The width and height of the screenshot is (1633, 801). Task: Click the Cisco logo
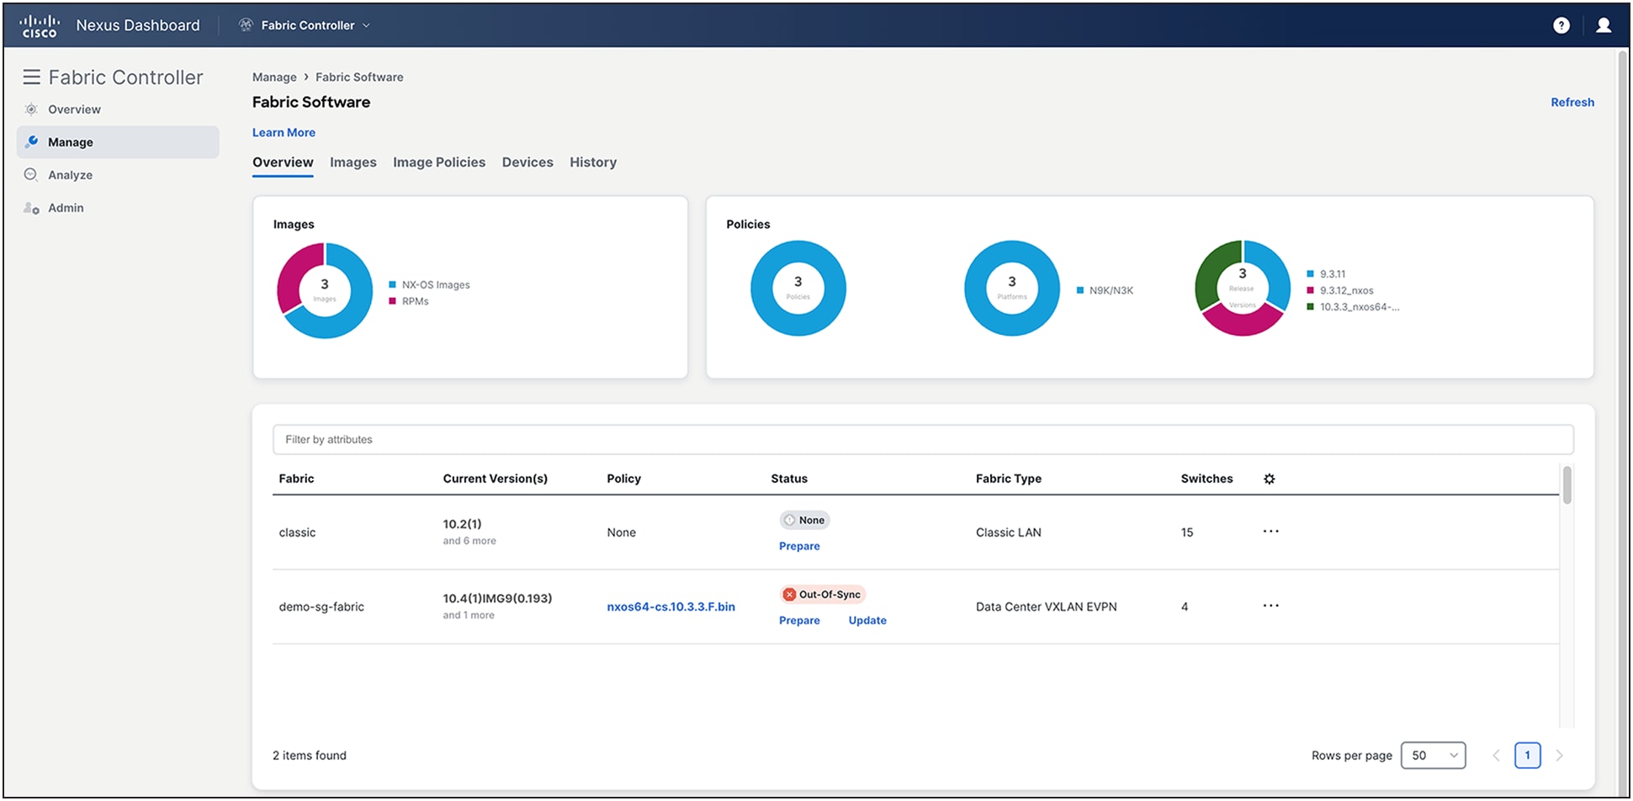click(40, 25)
